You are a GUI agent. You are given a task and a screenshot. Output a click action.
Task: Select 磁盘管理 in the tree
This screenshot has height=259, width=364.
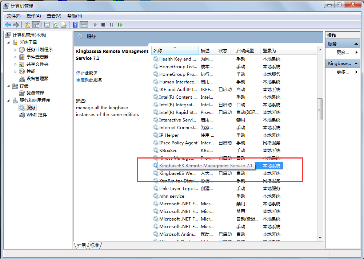click(x=35, y=93)
